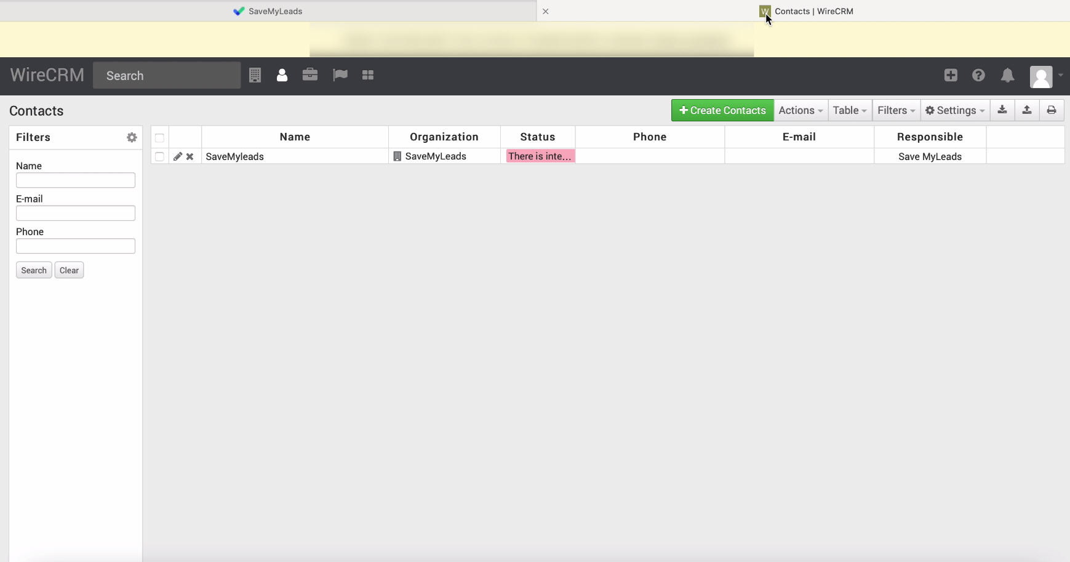
Task: Open the notifications bell icon
Action: [1007, 75]
